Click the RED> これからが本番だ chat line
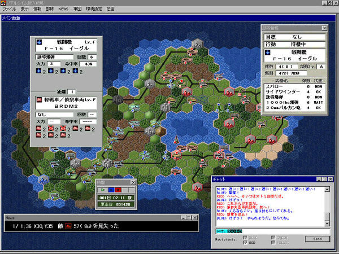Viewport: 339px width, 254px height. [237, 203]
